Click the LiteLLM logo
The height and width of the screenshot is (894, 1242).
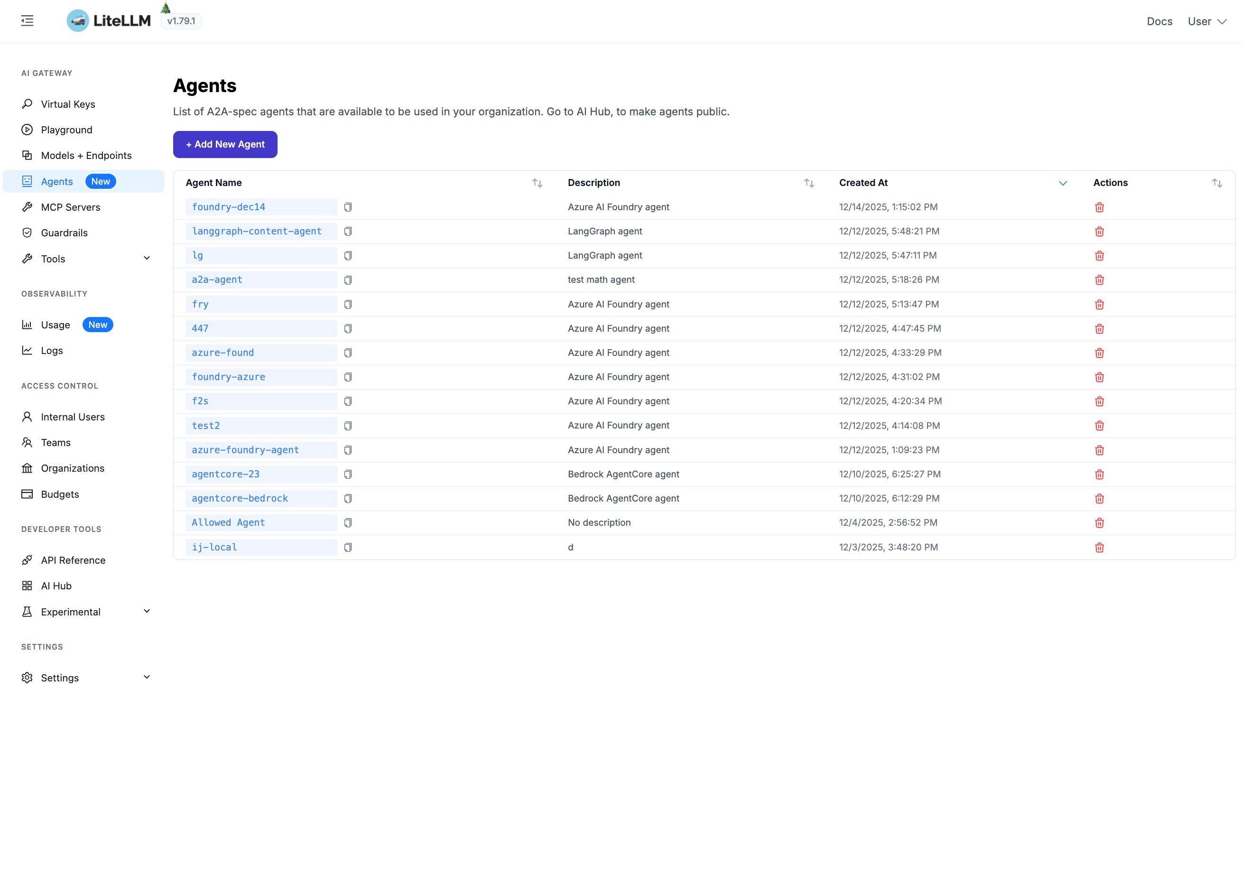click(109, 21)
